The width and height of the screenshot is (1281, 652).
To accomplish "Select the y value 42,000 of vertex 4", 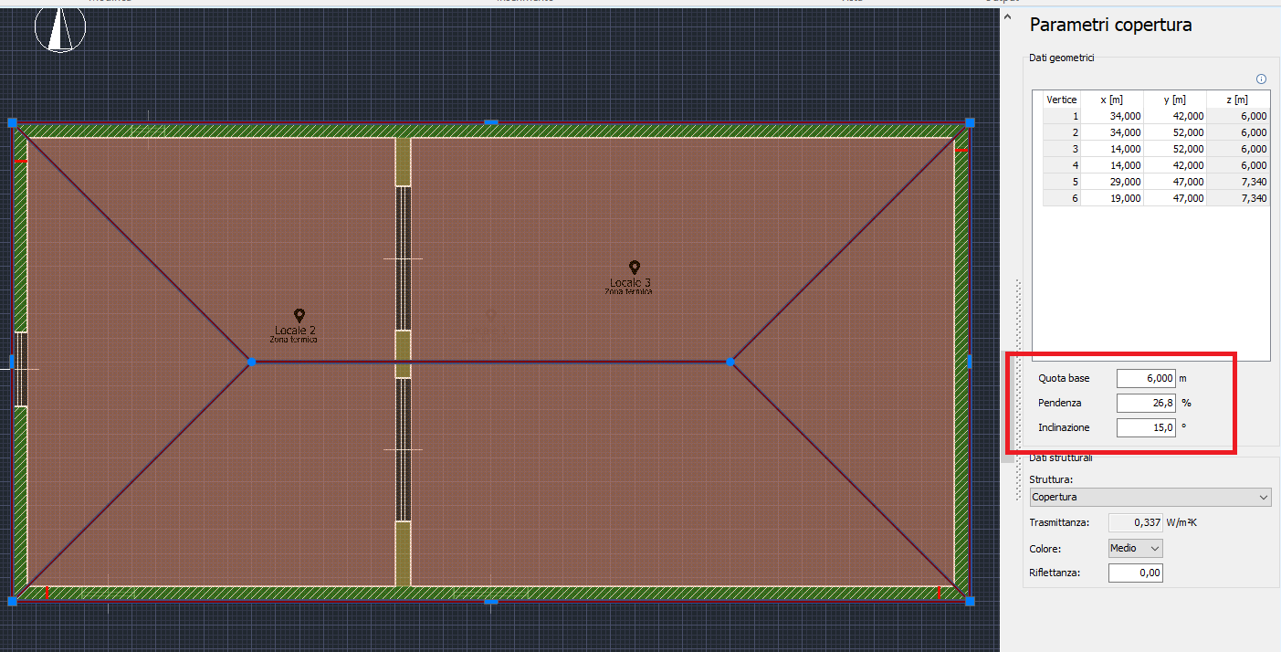I will tap(1175, 165).
